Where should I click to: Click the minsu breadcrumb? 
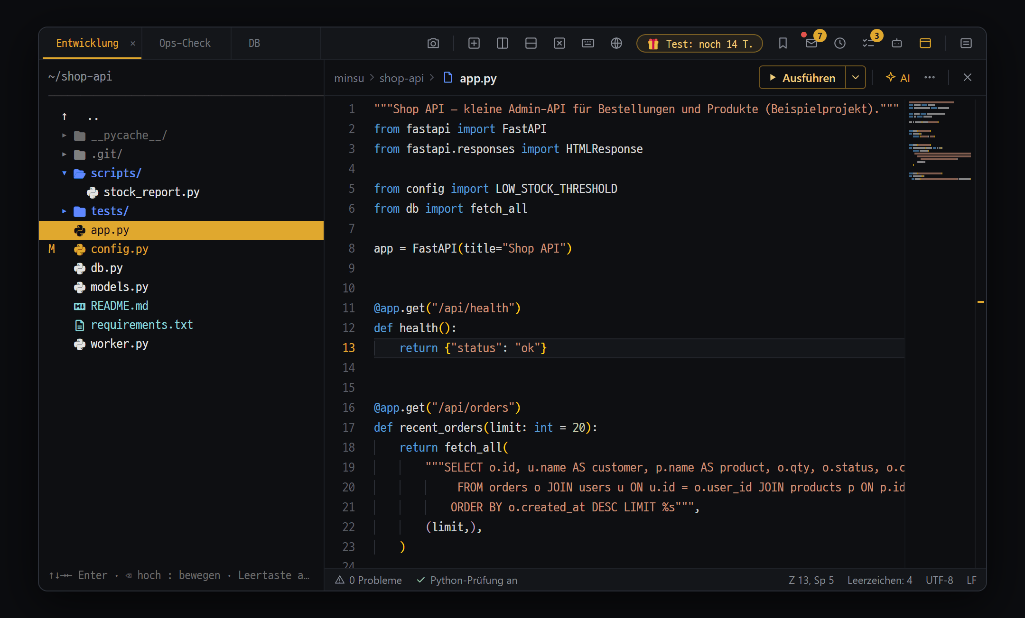click(349, 78)
